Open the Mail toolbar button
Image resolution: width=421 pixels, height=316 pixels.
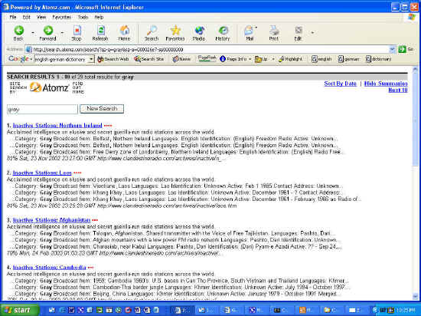[x=250, y=33]
